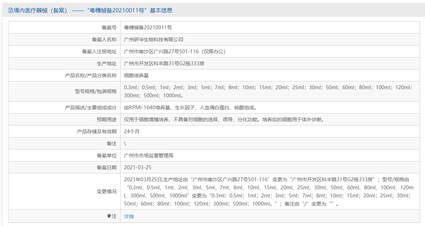The width and height of the screenshot is (425, 226).
Task: Click the RPMI-1640 product composition text
Action: 190,108
